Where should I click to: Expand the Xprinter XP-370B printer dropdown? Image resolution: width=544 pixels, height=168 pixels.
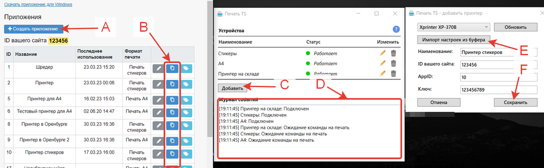453,27
